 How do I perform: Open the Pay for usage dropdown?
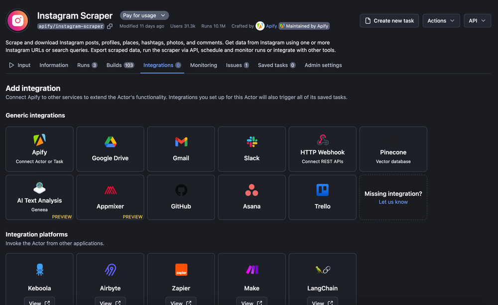coord(144,15)
